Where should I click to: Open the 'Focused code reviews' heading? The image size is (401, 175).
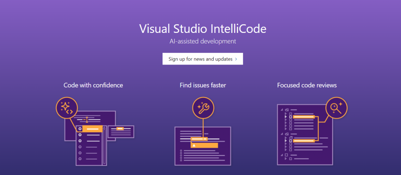(307, 85)
